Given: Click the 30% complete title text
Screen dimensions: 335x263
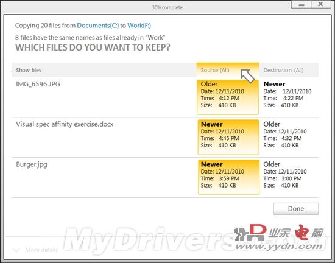Looking at the screenshot, I should pyautogui.click(x=167, y=7).
